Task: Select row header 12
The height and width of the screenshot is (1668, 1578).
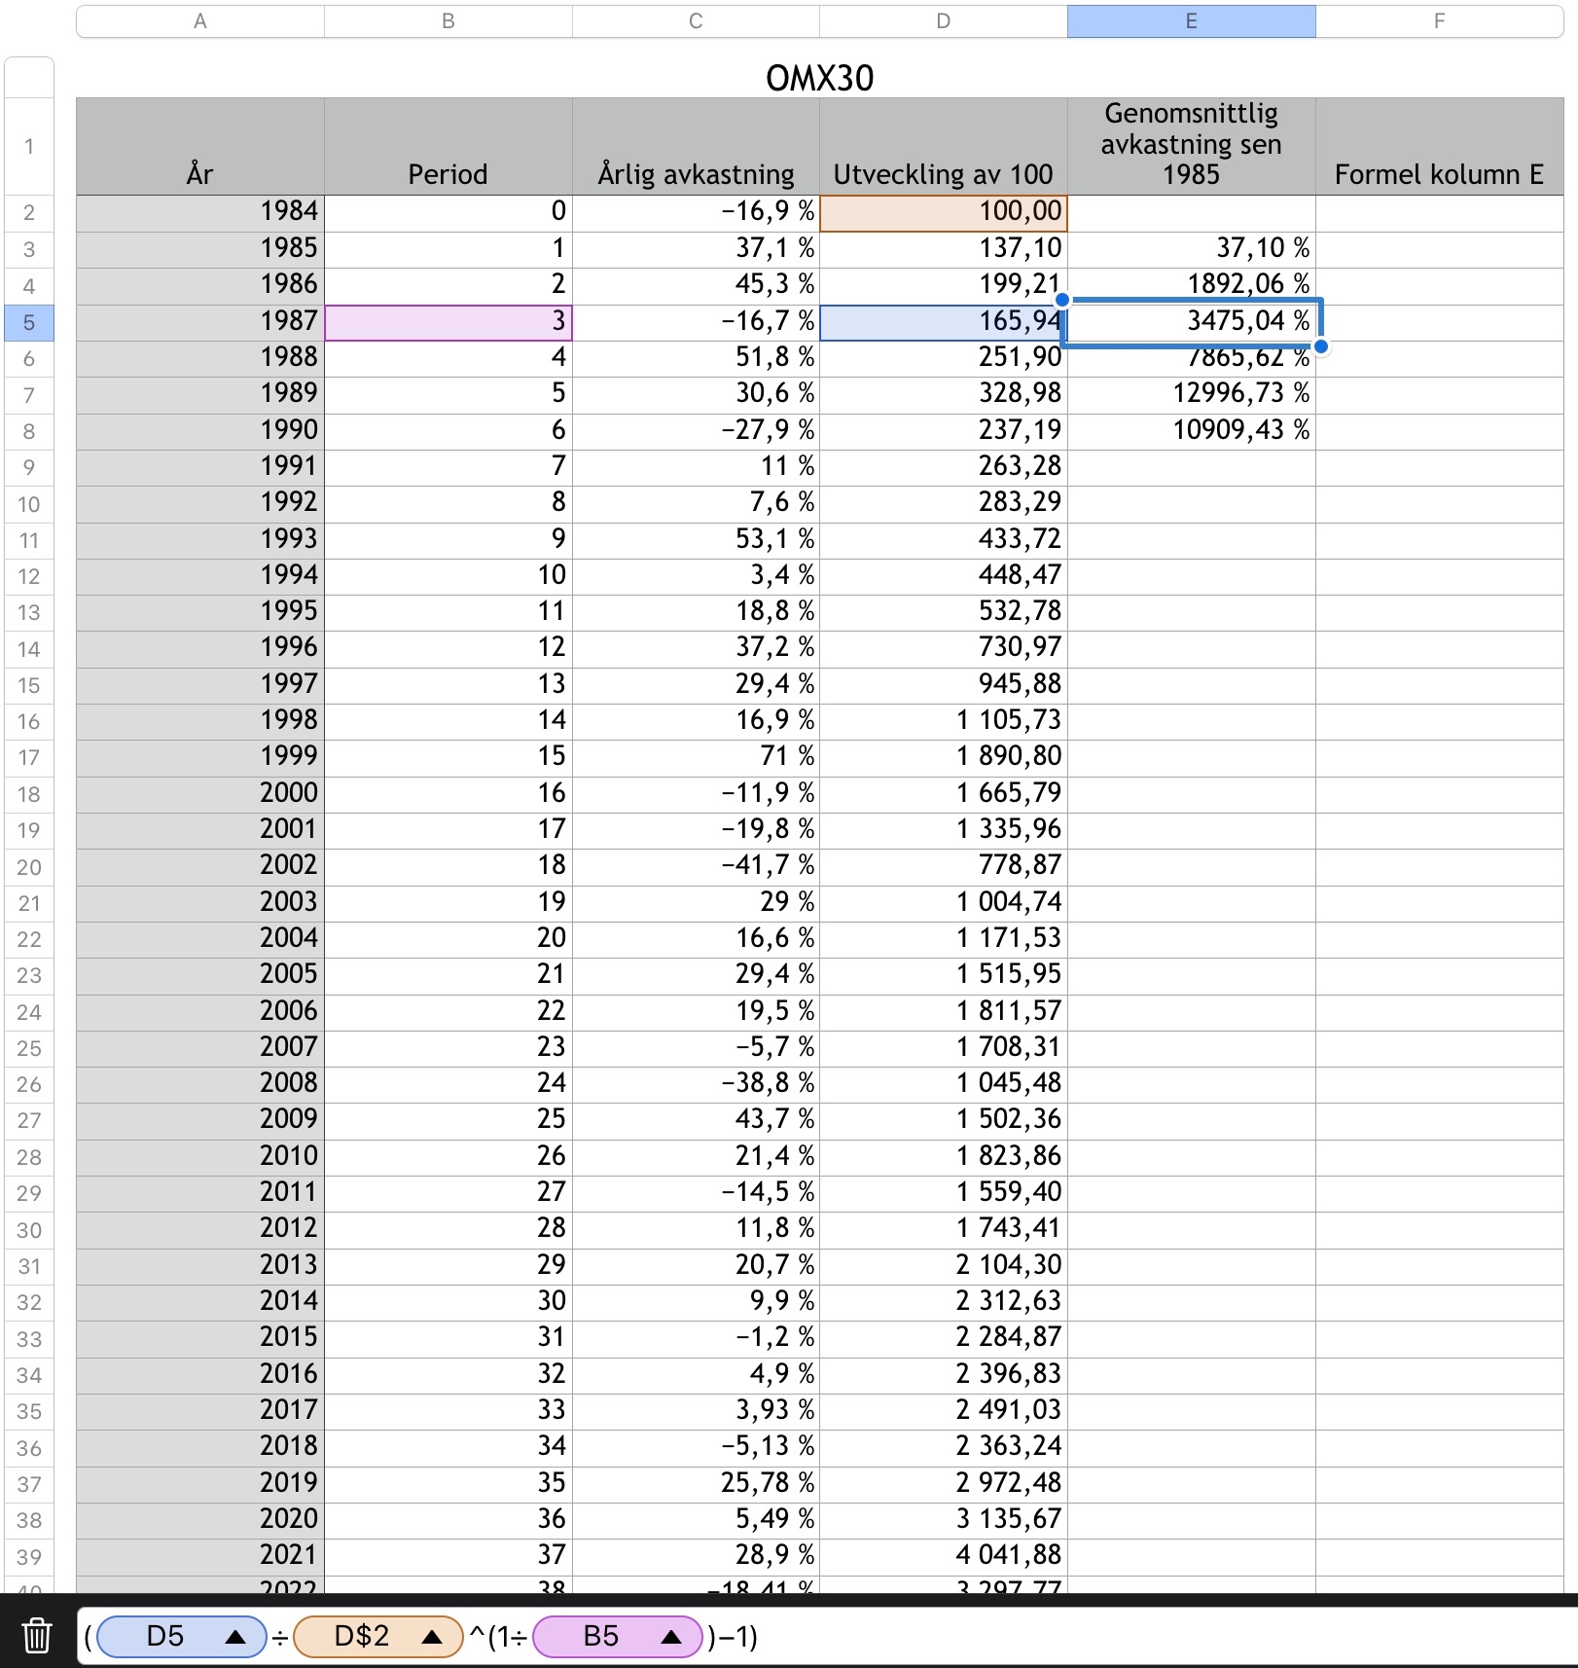Action: click(x=29, y=576)
